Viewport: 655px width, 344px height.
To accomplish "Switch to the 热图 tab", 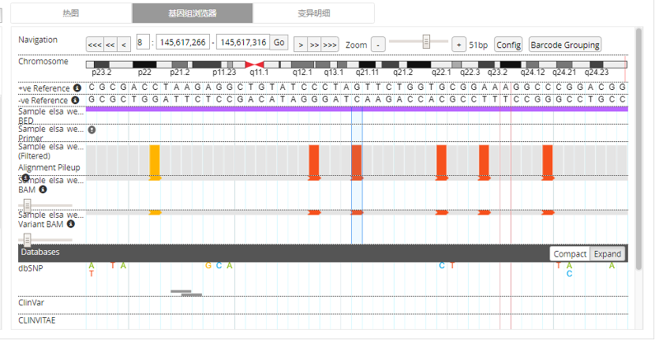I will [71, 13].
